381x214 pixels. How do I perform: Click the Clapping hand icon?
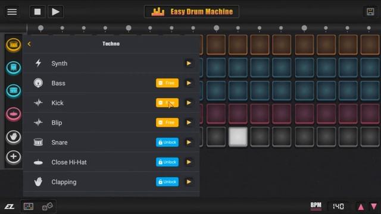(38, 182)
